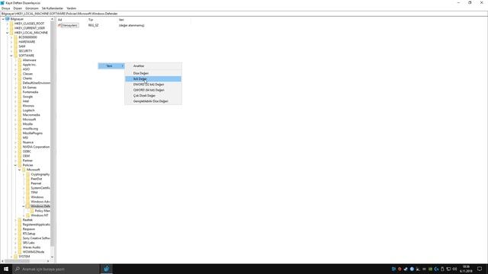Select the Windows Defender key
This screenshot has height=274, width=488.
(x=40, y=206)
